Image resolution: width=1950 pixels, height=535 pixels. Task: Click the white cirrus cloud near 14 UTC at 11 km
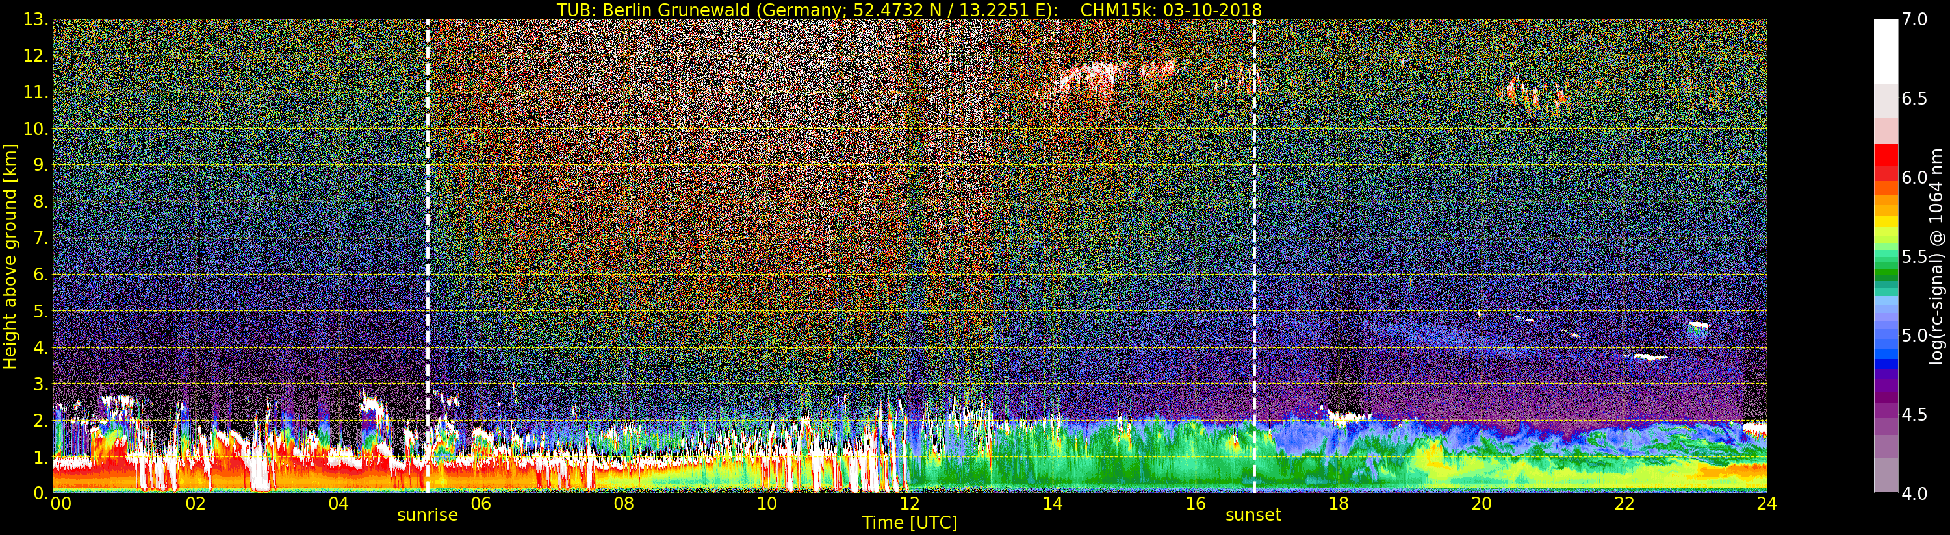click(1088, 79)
